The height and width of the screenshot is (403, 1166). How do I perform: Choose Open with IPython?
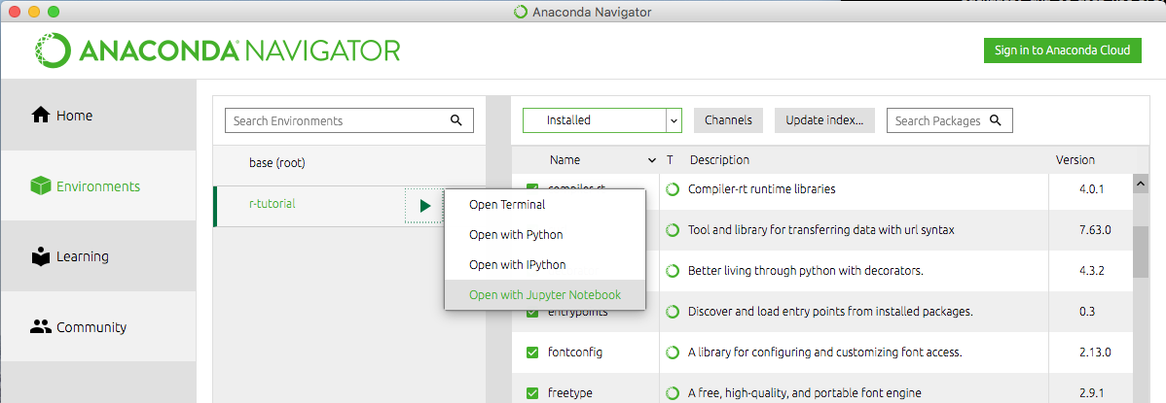[545, 264]
